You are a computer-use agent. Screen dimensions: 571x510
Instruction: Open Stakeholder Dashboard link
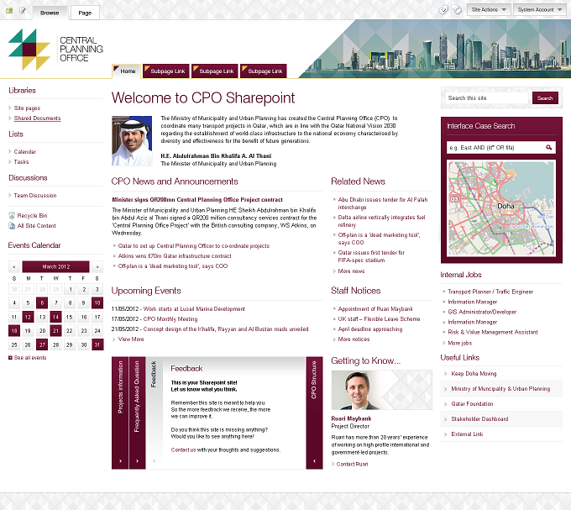(x=479, y=419)
